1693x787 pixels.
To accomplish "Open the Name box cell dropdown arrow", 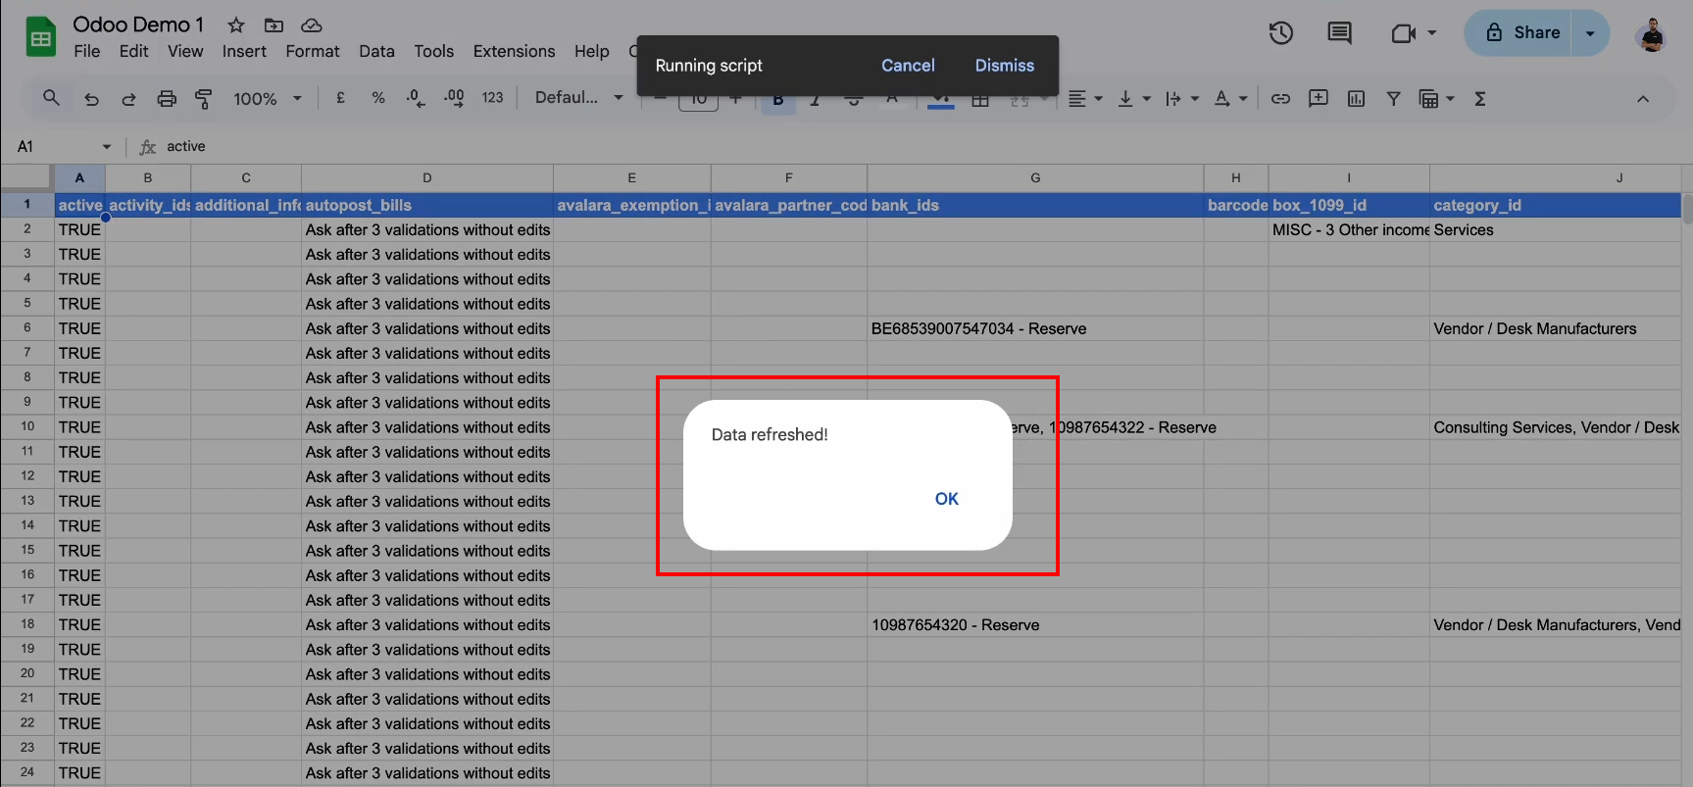I will point(106,146).
